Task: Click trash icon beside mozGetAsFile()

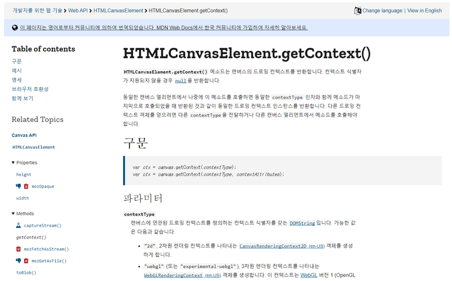Action: tap(26, 260)
